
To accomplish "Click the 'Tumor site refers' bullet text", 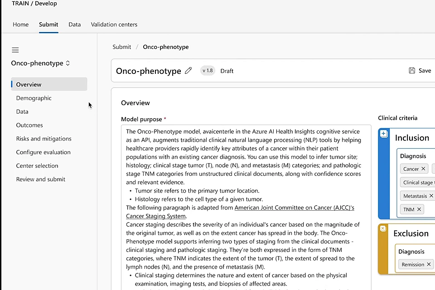I will (x=197, y=191).
